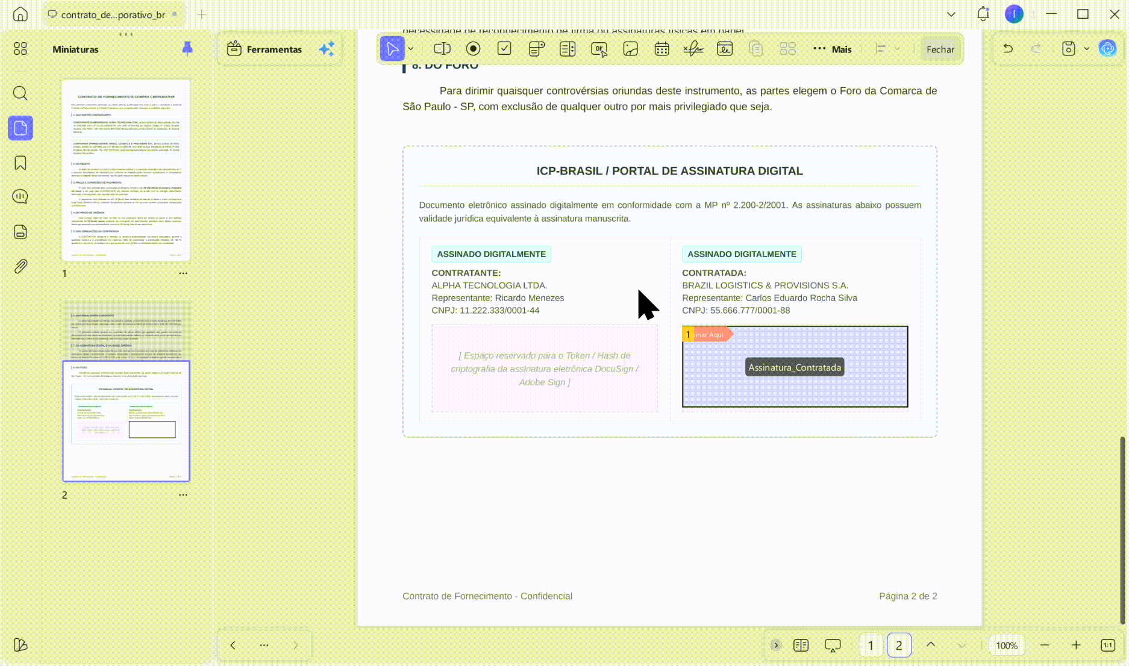Toggle two-page reading view

(x=801, y=645)
